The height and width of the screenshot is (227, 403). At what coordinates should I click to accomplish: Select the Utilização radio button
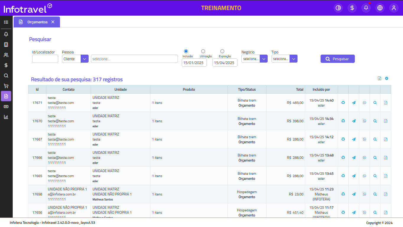coord(203,51)
